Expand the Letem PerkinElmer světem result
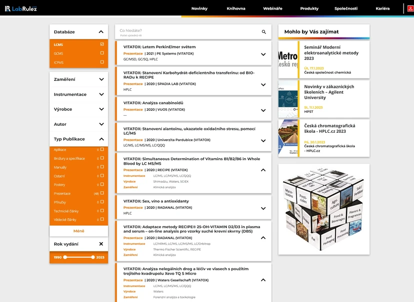 263,53
